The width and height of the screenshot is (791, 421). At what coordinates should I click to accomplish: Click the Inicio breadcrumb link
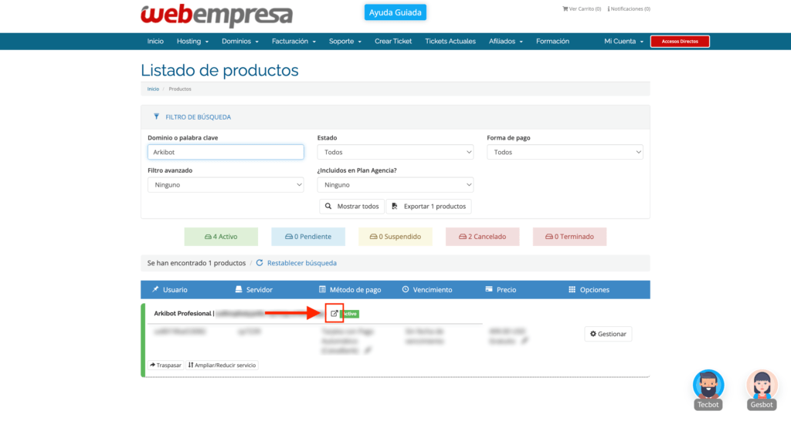153,89
